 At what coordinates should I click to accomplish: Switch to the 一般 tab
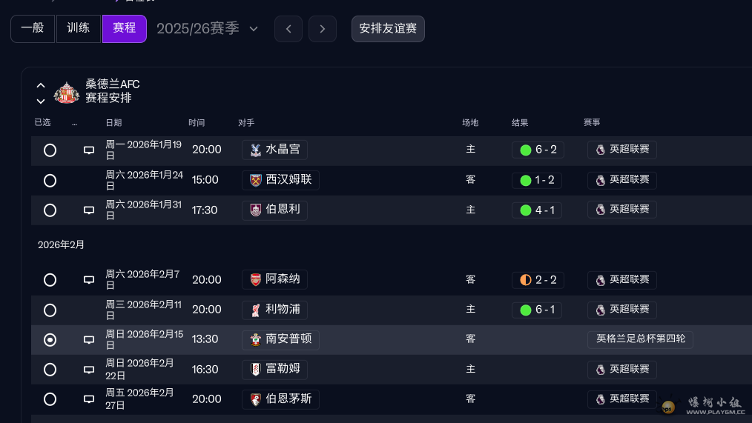point(33,29)
